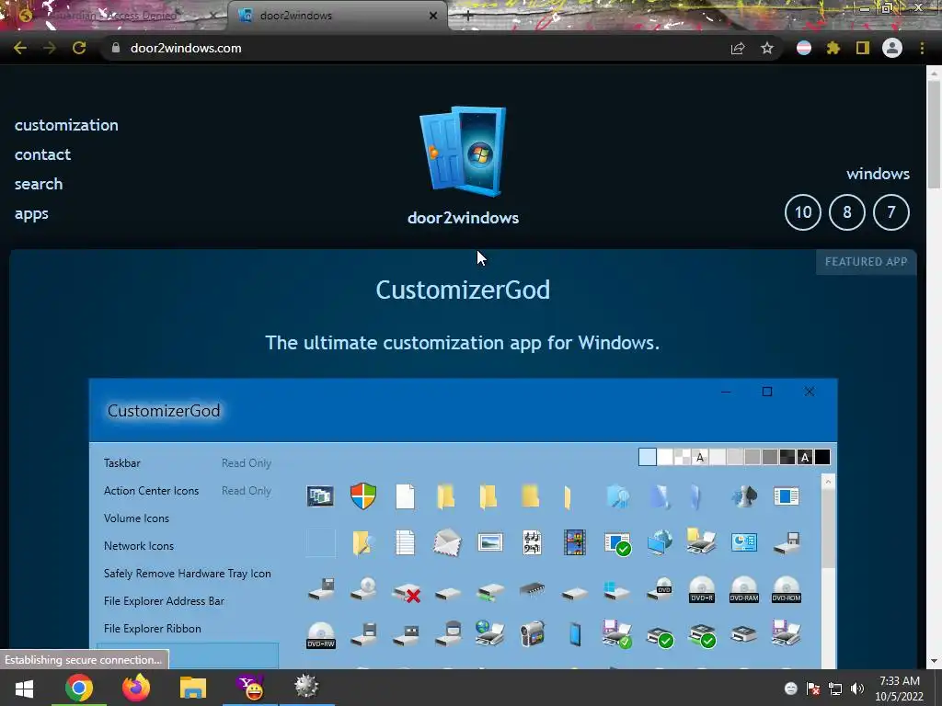Open the search link

[39, 184]
